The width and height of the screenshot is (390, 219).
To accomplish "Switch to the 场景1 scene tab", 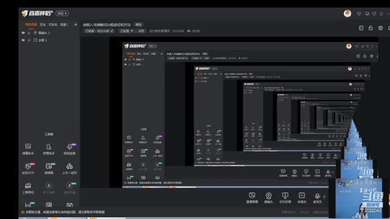I will click(64, 24).
